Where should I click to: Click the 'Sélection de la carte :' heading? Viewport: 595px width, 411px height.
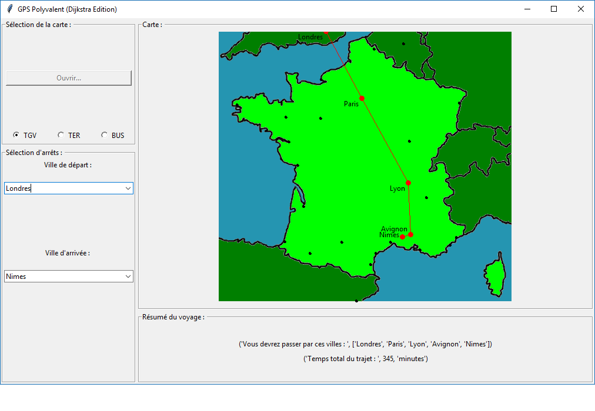pyautogui.click(x=38, y=25)
